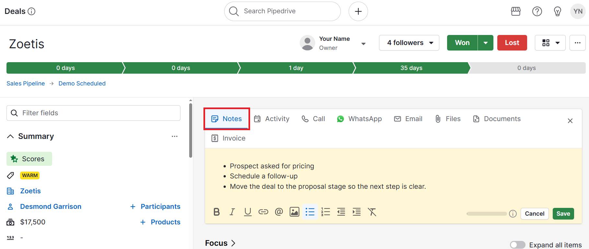This screenshot has width=589, height=249.
Task: Click the @ mention icon
Action: click(279, 212)
